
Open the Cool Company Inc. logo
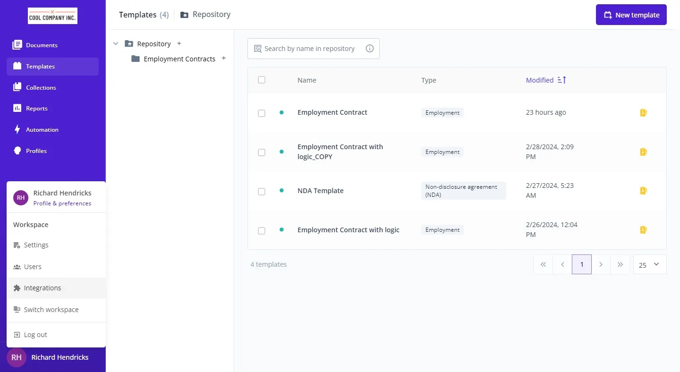pos(52,16)
